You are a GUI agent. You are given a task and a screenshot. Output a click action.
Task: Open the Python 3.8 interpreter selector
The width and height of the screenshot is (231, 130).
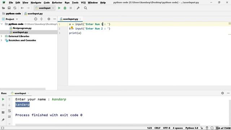192,128
